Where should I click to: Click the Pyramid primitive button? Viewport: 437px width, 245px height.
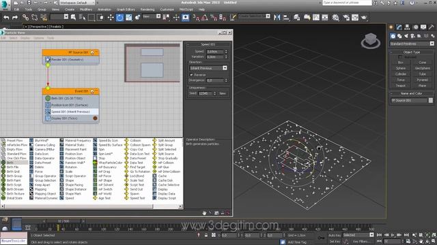pyautogui.click(x=422, y=80)
